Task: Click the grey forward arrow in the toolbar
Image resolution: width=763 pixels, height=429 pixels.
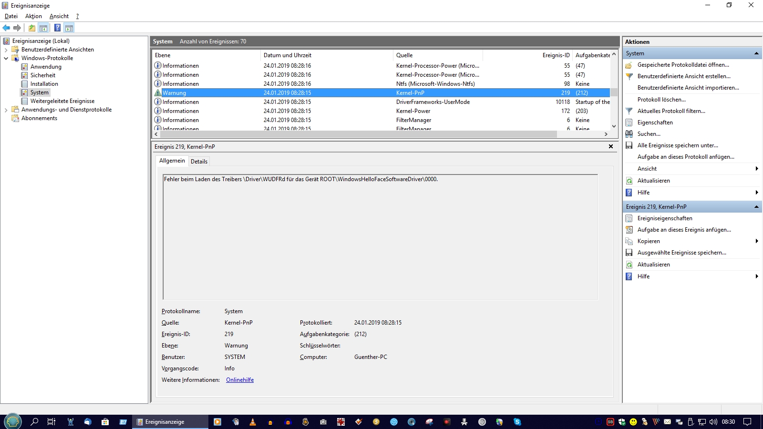Action: click(17, 28)
